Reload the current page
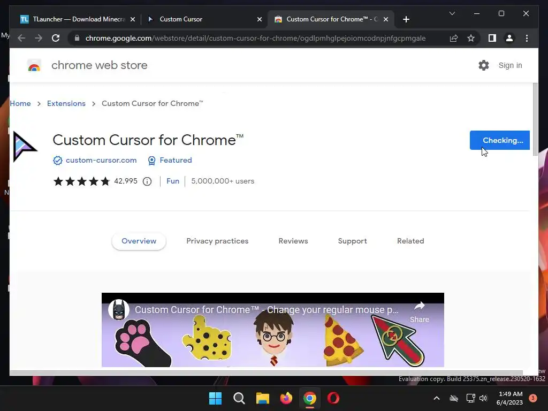This screenshot has height=411, width=548. tap(56, 38)
